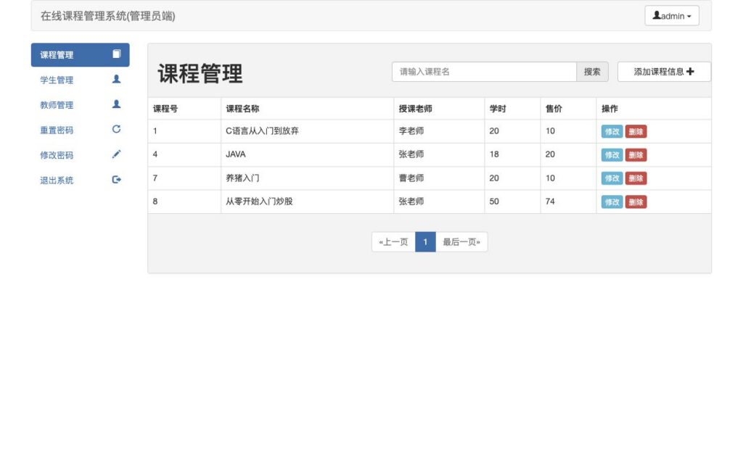Click the 搜索 button
The image size is (743, 464).
(592, 72)
